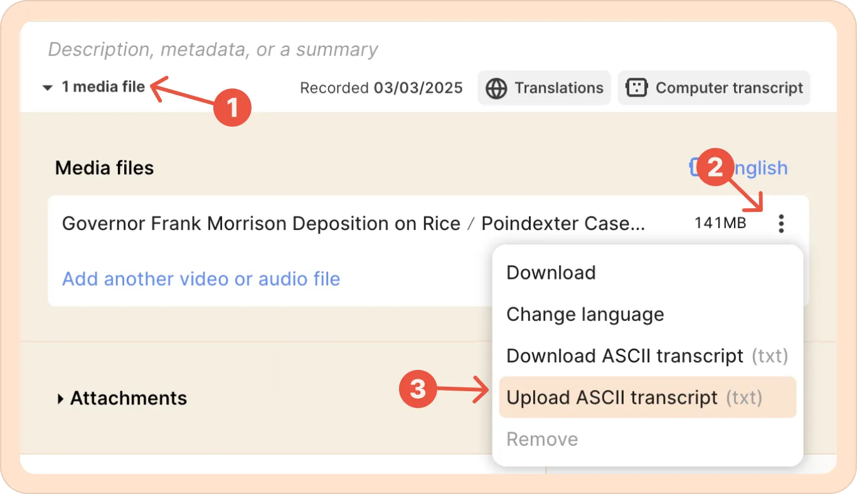Click the Computer transcript robot icon

click(637, 88)
